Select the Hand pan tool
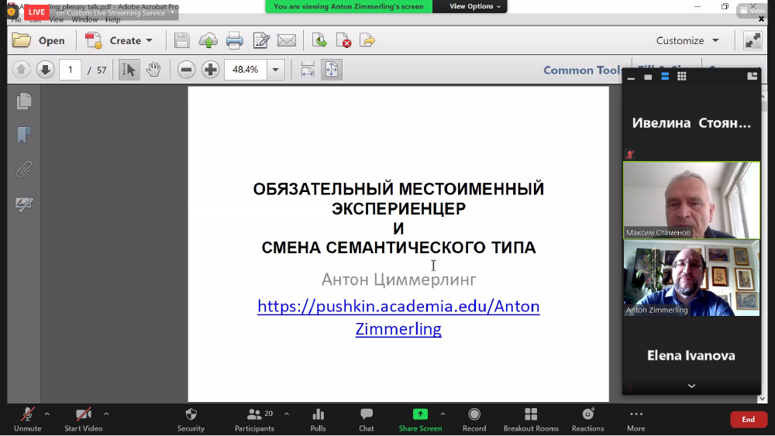Screen dimensions: 775x436 [x=153, y=70]
